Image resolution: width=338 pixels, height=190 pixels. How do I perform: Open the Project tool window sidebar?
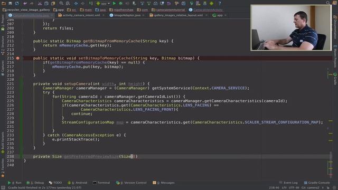point(3,23)
